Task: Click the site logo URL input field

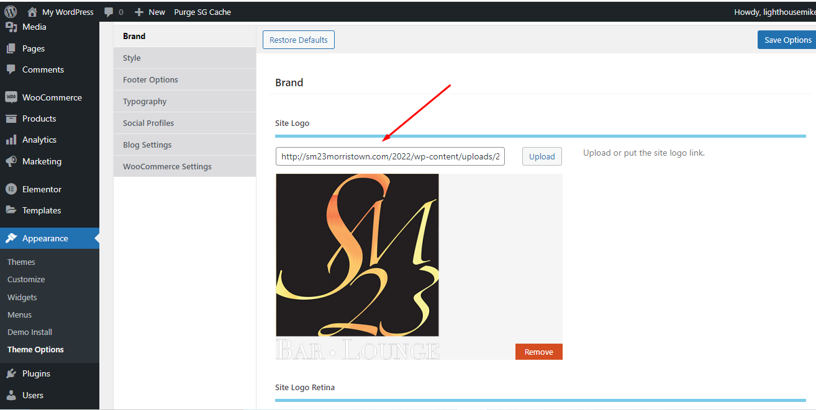Action: (x=390, y=156)
